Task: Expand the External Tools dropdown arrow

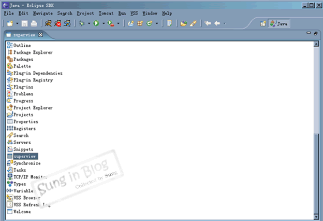Action: tap(118, 23)
